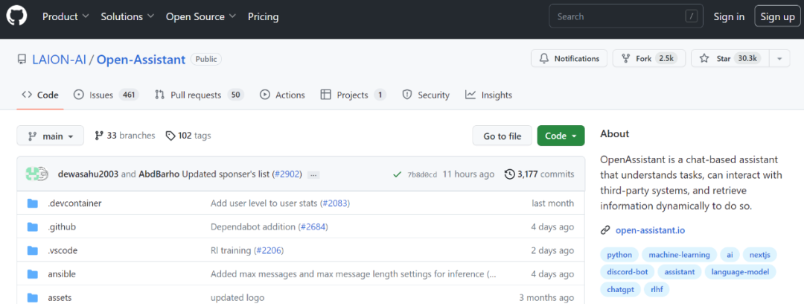Expand the main branch dropdown
Viewport: 804px width, 304px height.
(51, 136)
